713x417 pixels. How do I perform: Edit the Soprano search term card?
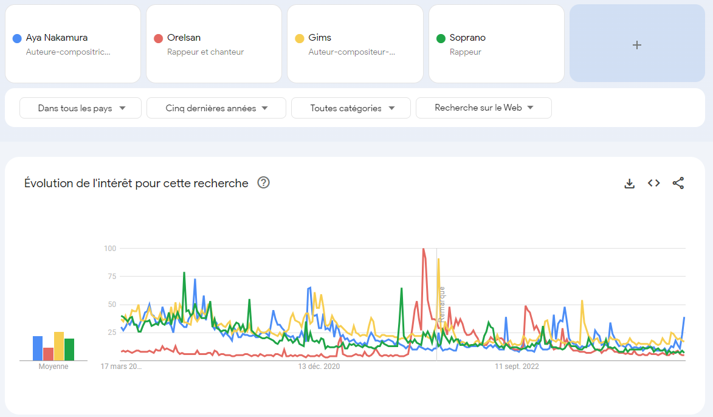point(497,44)
